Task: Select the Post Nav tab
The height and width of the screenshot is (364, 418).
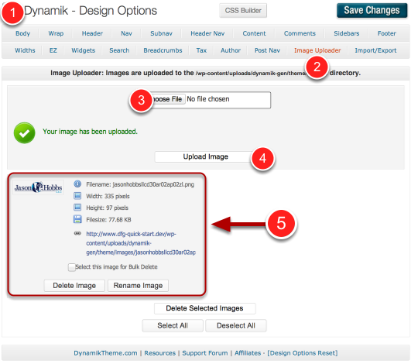Action: click(x=268, y=50)
